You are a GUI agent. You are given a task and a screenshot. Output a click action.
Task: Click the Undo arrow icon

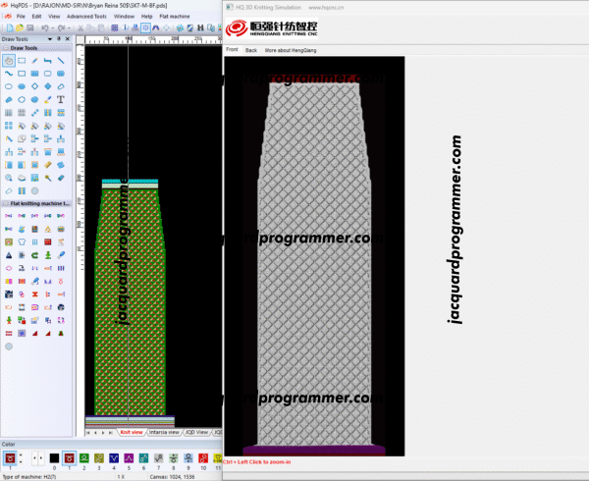[42, 27]
